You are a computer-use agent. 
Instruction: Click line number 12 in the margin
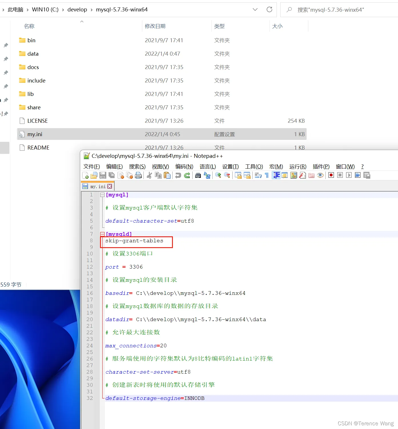coord(90,267)
